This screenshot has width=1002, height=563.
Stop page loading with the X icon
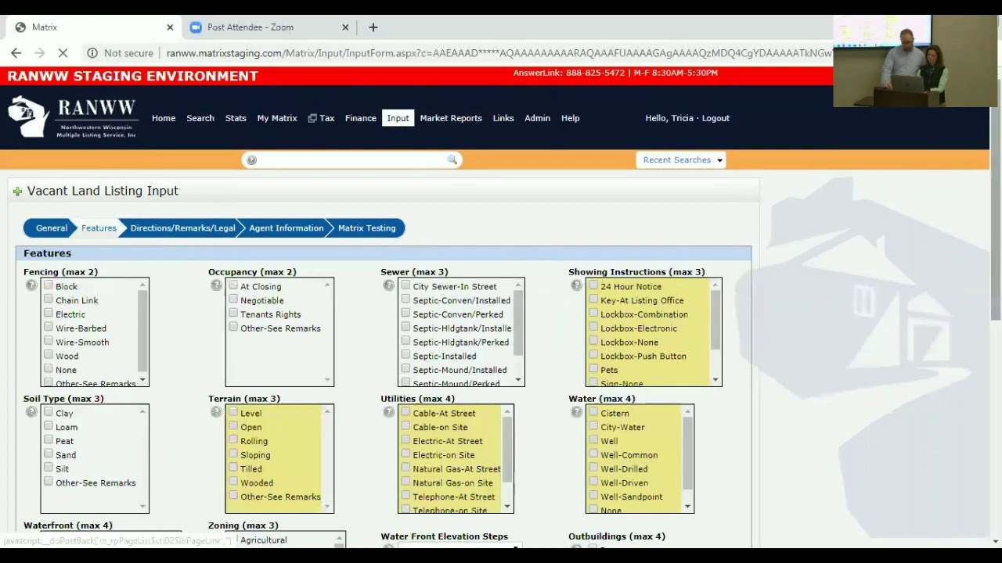pos(63,53)
